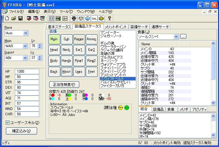Click the green pencil edit window icon
The image size is (219, 147).
pos(42,18)
